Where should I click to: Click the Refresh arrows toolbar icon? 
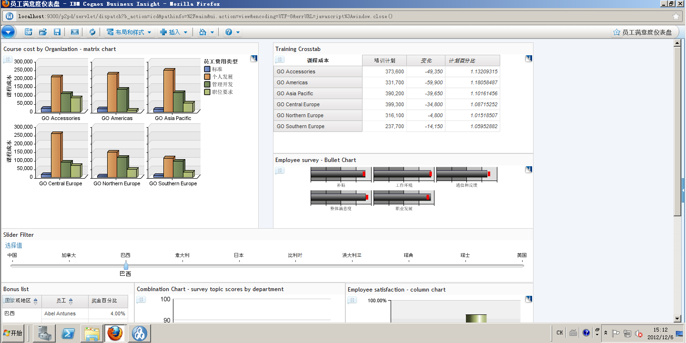[x=92, y=32]
